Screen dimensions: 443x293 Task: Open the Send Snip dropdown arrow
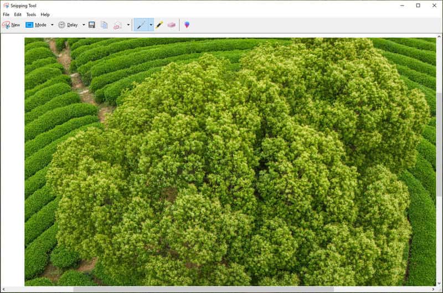click(128, 25)
